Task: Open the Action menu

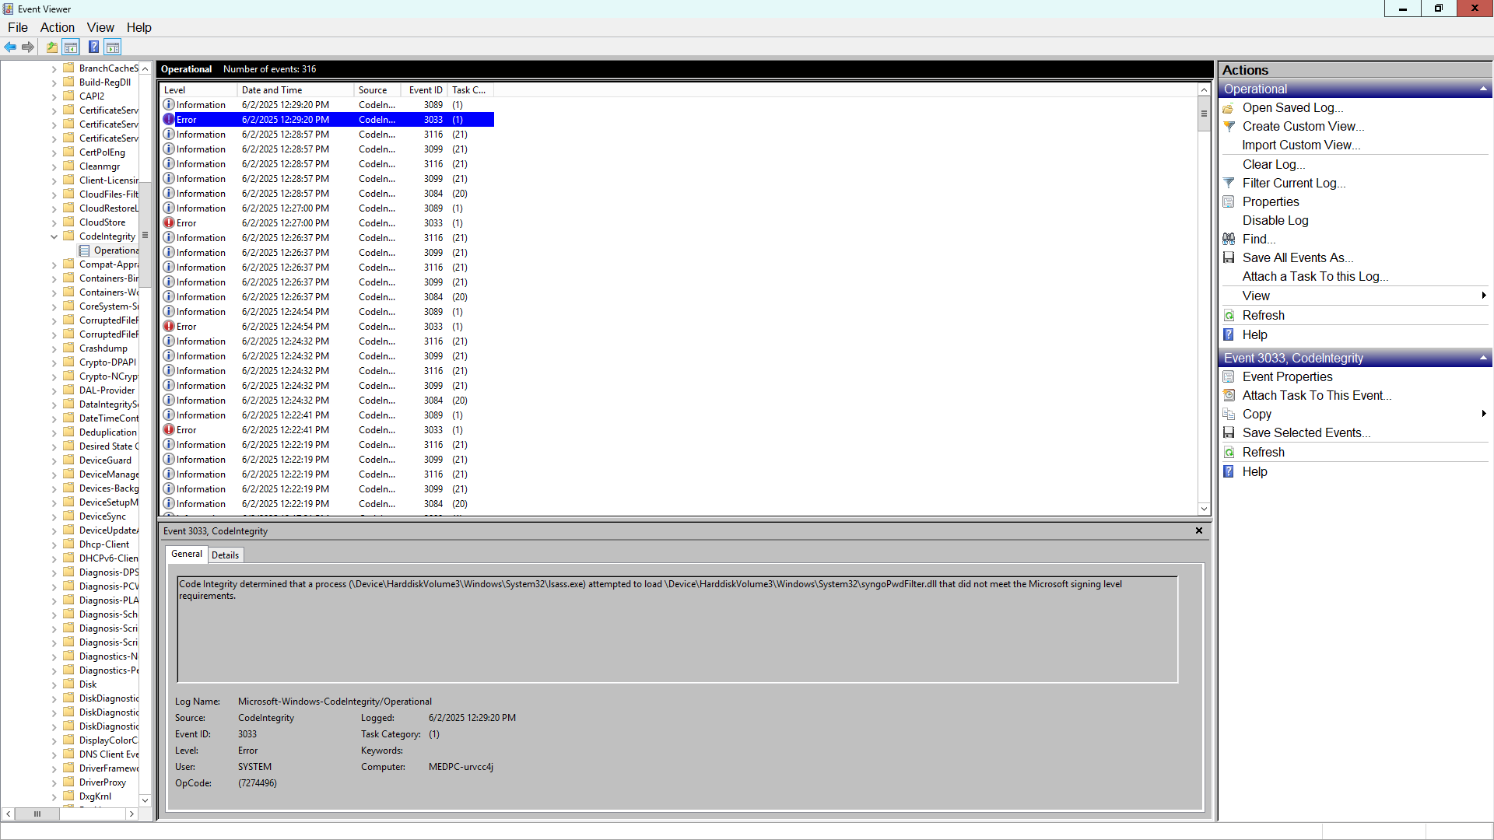Action: pyautogui.click(x=57, y=27)
